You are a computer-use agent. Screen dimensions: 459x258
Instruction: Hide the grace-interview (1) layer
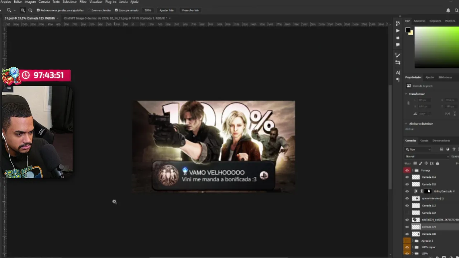tap(407, 199)
